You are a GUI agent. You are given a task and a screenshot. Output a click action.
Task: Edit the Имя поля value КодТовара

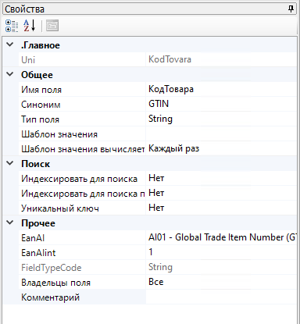[x=221, y=89]
